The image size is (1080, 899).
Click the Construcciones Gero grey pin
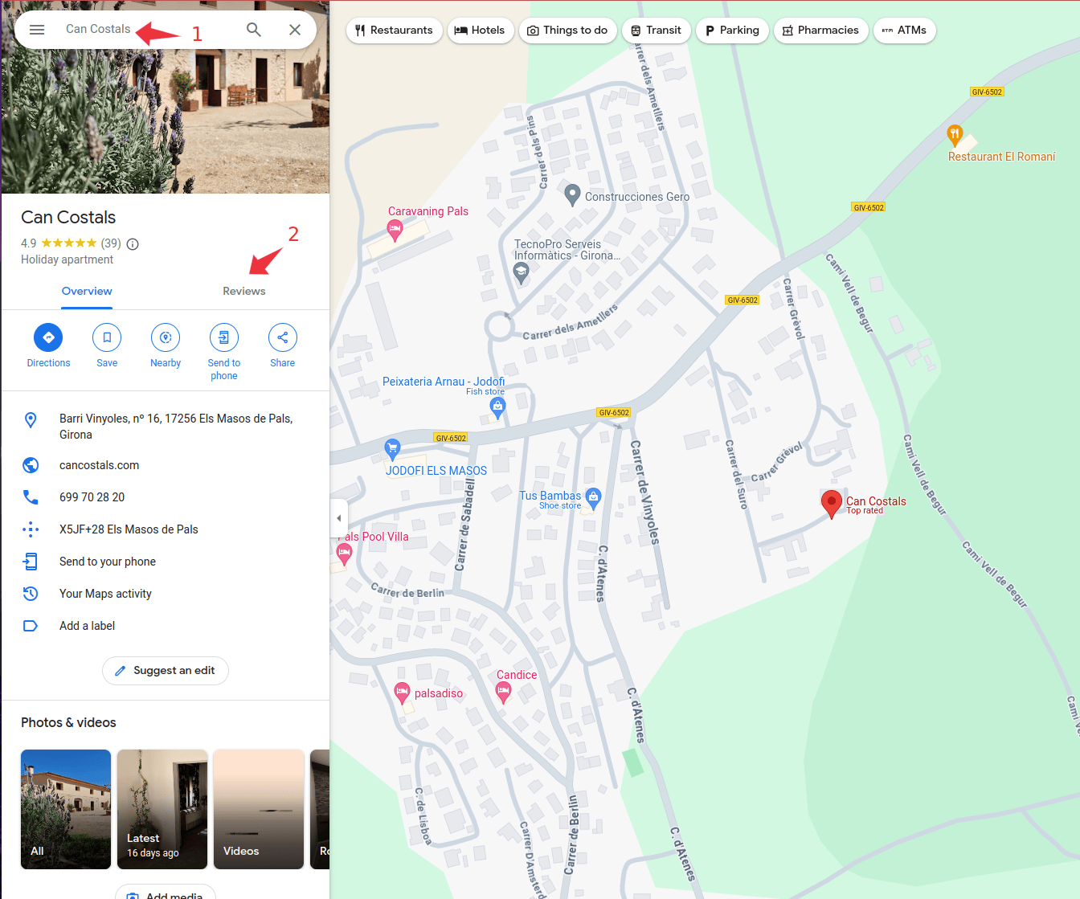click(x=572, y=194)
